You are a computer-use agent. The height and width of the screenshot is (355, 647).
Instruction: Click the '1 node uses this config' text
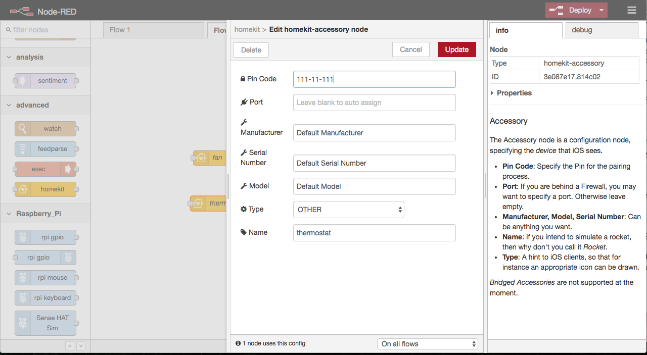[x=274, y=343]
